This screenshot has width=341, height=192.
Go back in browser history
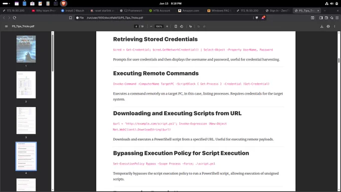(x=4, y=18)
